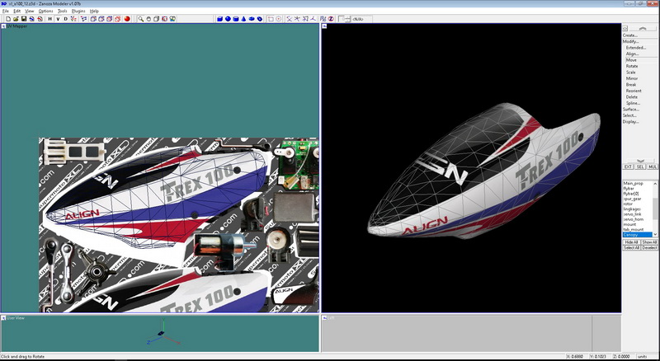
Task: Click the blue cone primitive icon
Action: 243,18
